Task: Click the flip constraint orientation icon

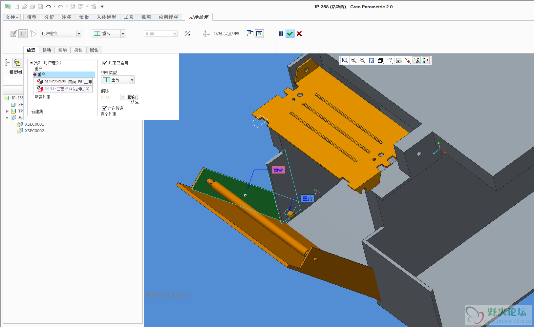Action: pos(187,33)
